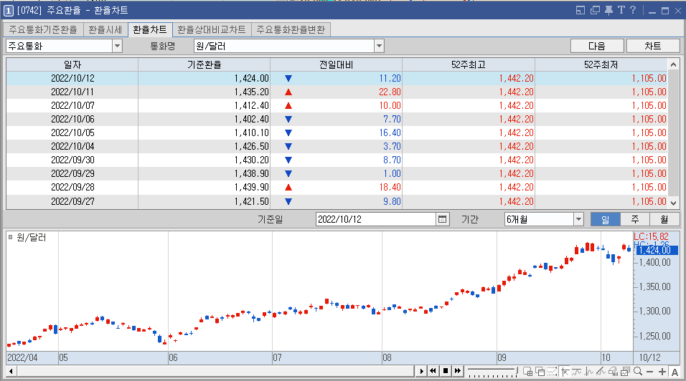Select the 2022/10/04 row date cell
The image size is (686, 381).
pyautogui.click(x=72, y=146)
